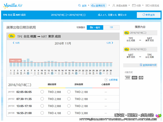The image size is (163, 122).
Task: Select 繽紛香草 fare for flight JW102
Action: coord(42,99)
